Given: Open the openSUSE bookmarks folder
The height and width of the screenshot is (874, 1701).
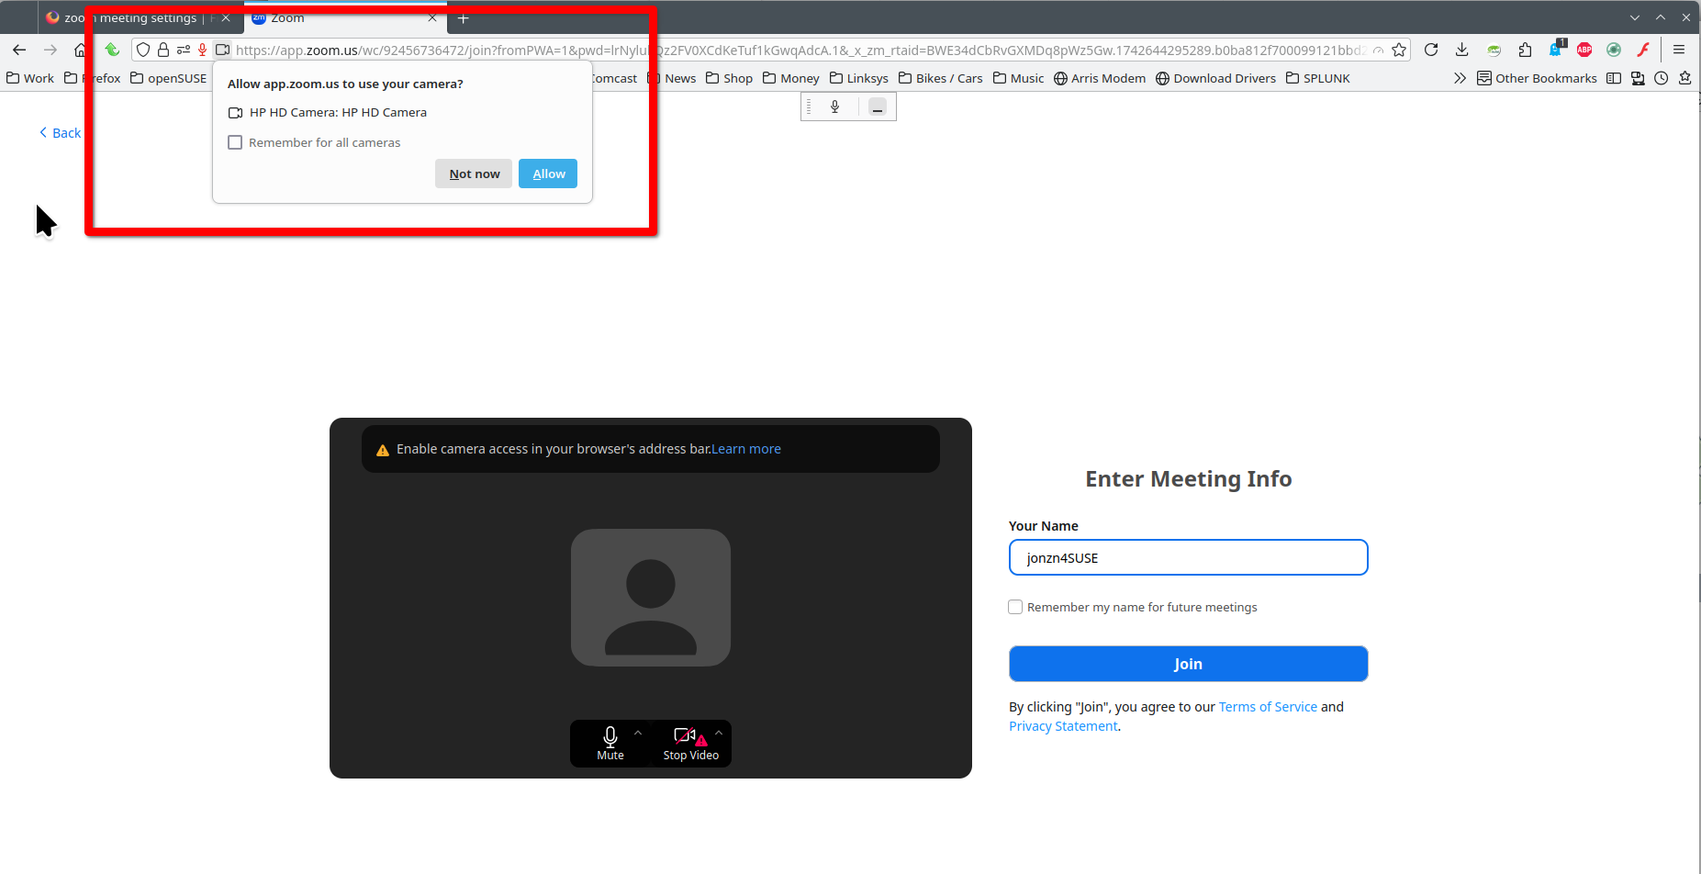Looking at the screenshot, I should (x=169, y=78).
